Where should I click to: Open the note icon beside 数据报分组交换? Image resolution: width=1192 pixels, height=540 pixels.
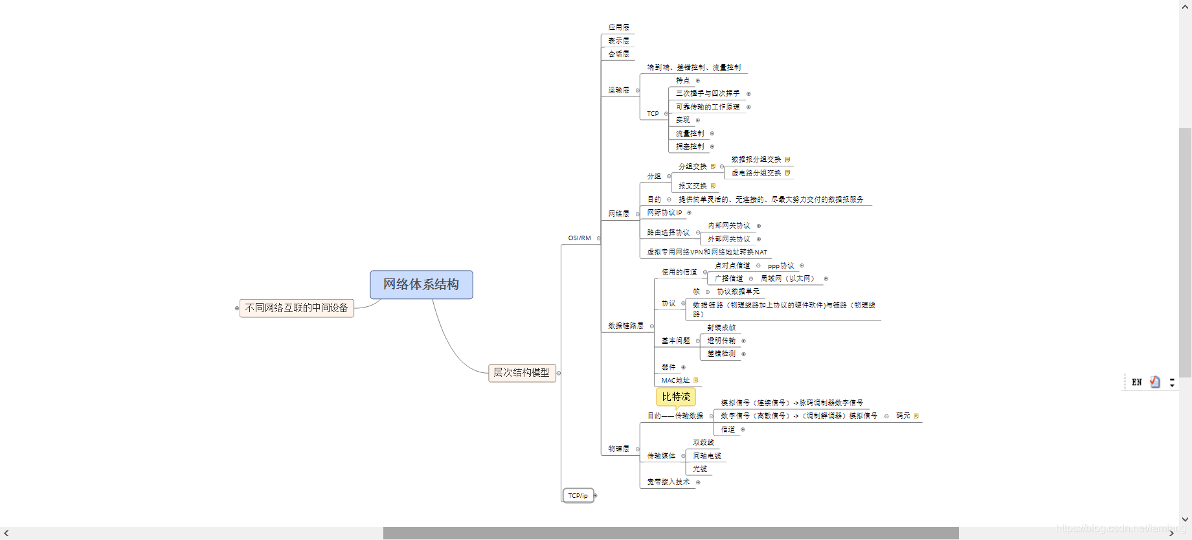click(x=787, y=159)
